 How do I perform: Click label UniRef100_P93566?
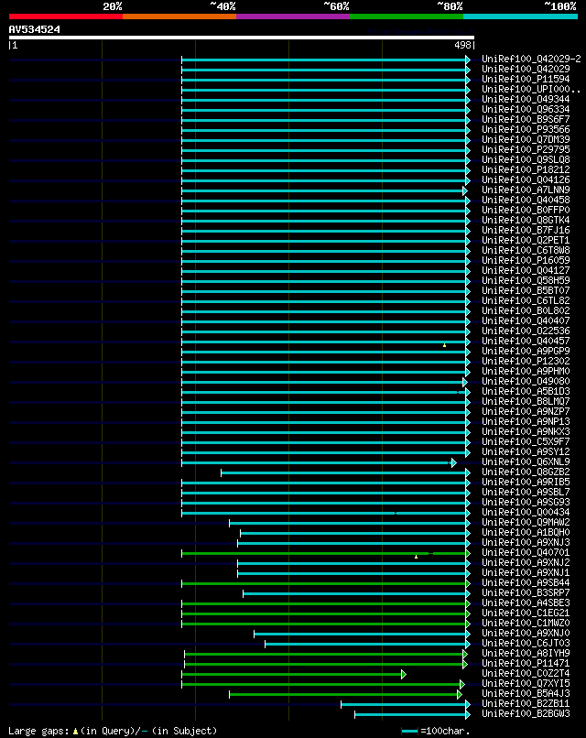pos(526,129)
